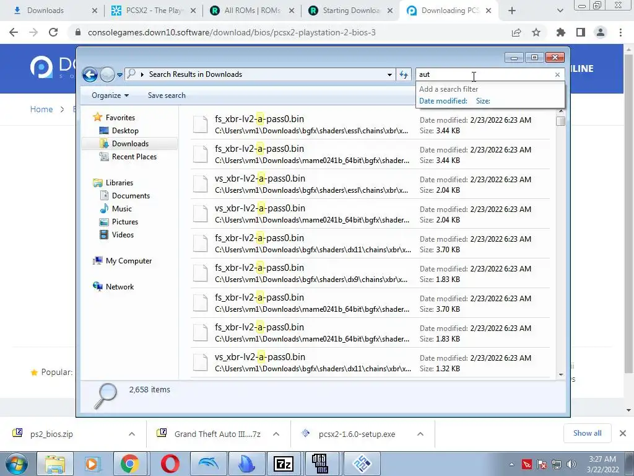Open Opera from the taskbar

click(x=170, y=464)
